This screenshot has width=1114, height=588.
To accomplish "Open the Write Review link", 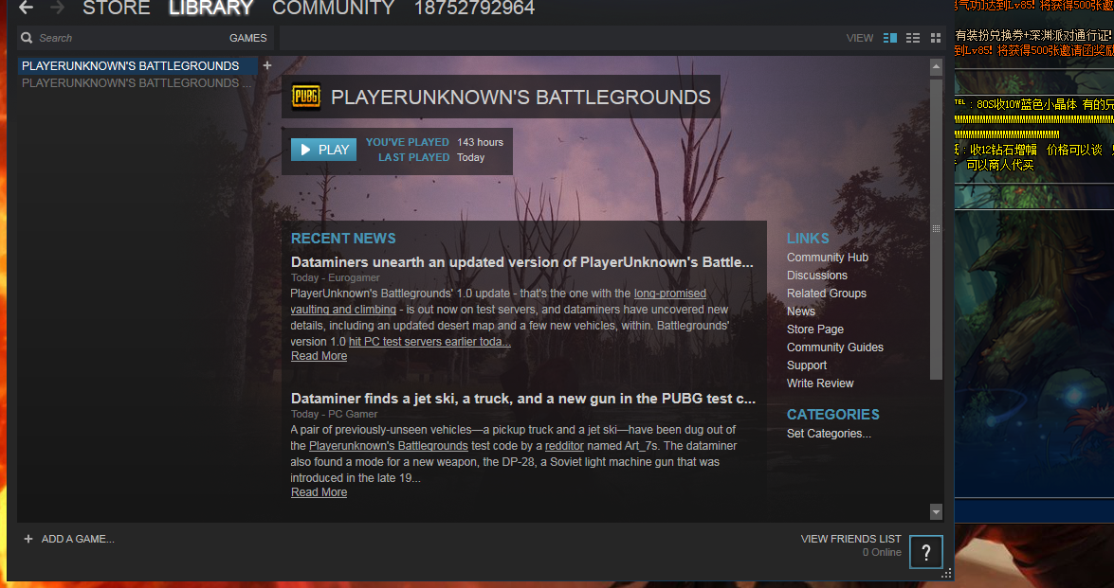I will pyautogui.click(x=820, y=383).
